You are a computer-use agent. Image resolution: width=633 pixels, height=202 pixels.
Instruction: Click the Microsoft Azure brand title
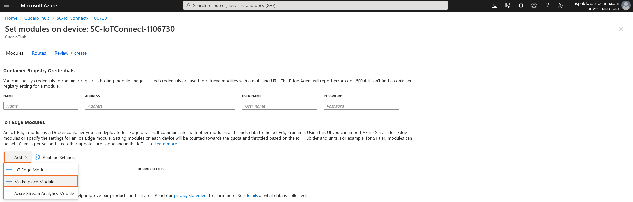[x=39, y=5]
